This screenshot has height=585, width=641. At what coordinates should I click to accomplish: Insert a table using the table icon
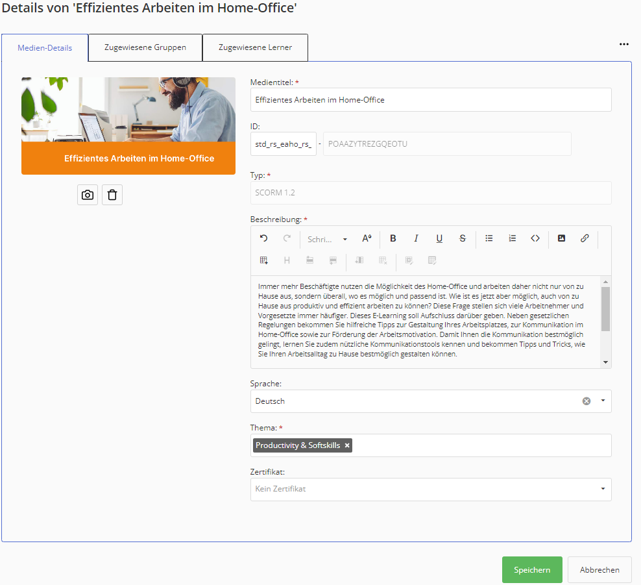click(x=264, y=260)
